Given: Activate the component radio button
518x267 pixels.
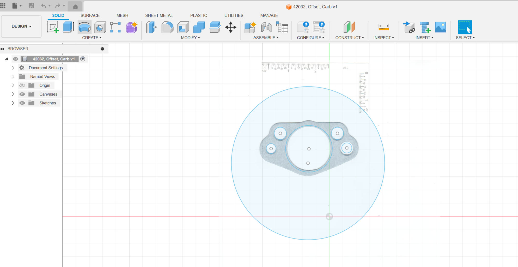Looking at the screenshot, I should click(x=83, y=59).
